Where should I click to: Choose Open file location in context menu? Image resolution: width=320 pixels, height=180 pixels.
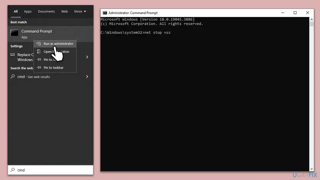55,52
